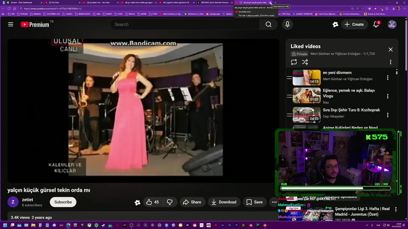
Task: Open the TOOL bookmarks folder
Action: click(x=119, y=14)
